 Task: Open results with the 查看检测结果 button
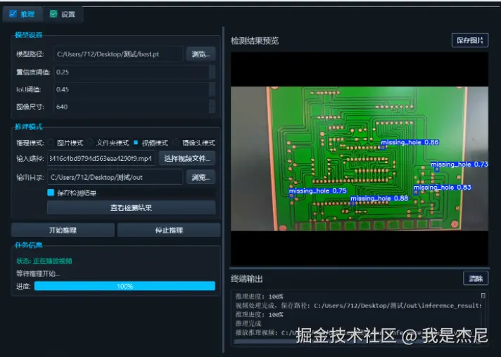132,208
